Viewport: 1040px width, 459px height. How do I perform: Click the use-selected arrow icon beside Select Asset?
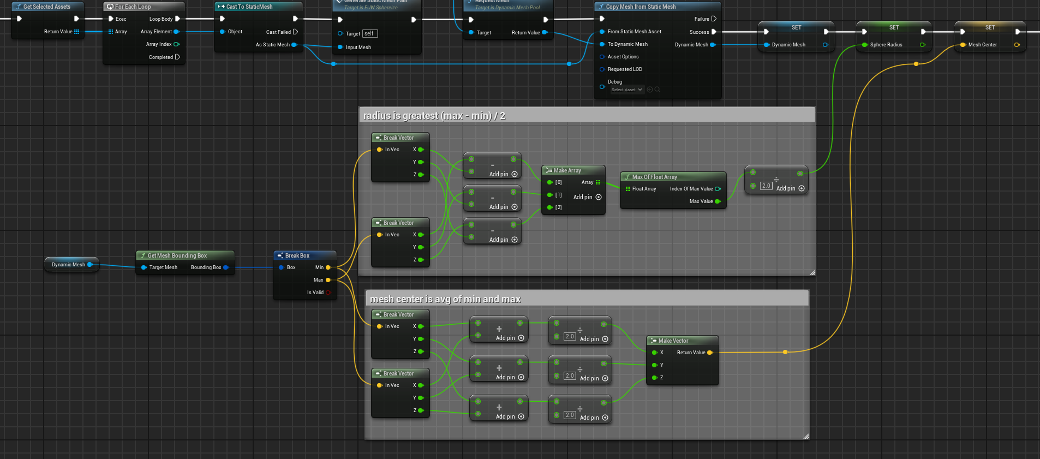click(650, 90)
